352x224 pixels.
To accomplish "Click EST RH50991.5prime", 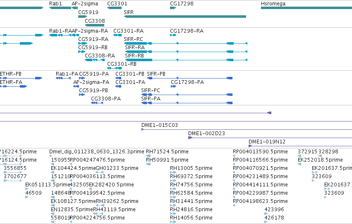I will click(x=167, y=160).
